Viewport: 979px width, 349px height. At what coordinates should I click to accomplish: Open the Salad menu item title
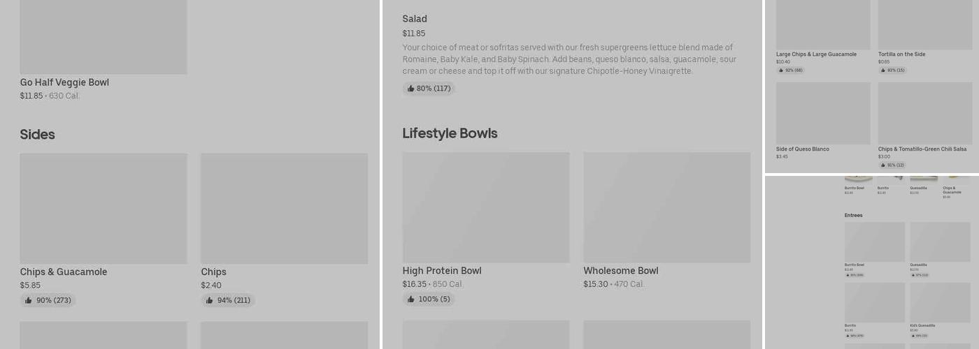pyautogui.click(x=415, y=19)
